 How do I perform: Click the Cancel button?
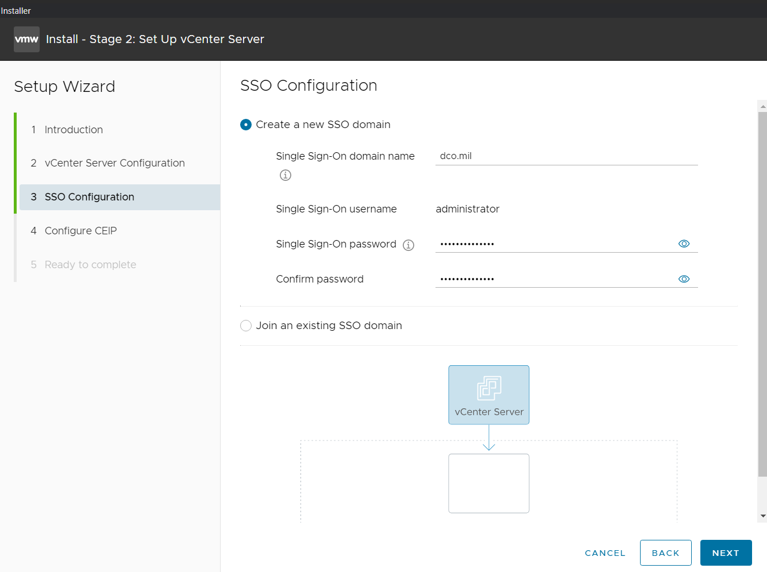(x=605, y=553)
